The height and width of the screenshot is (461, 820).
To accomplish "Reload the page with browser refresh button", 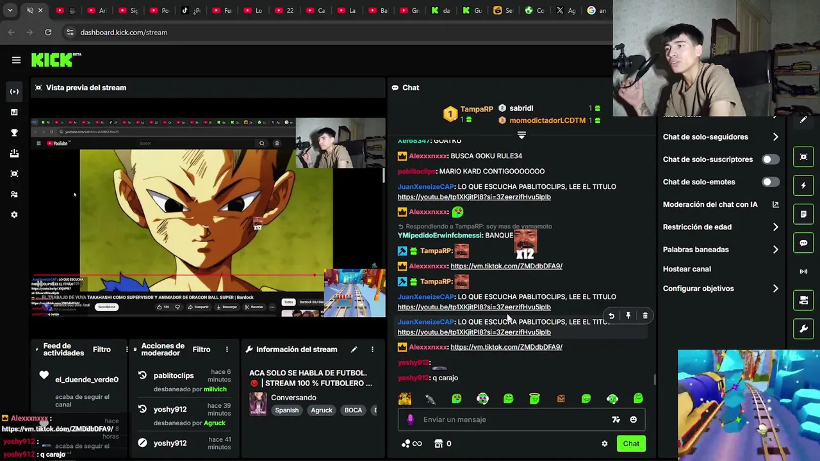I will [x=48, y=32].
